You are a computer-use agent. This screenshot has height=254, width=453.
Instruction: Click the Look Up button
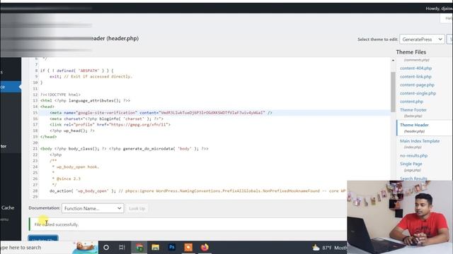coord(137,208)
